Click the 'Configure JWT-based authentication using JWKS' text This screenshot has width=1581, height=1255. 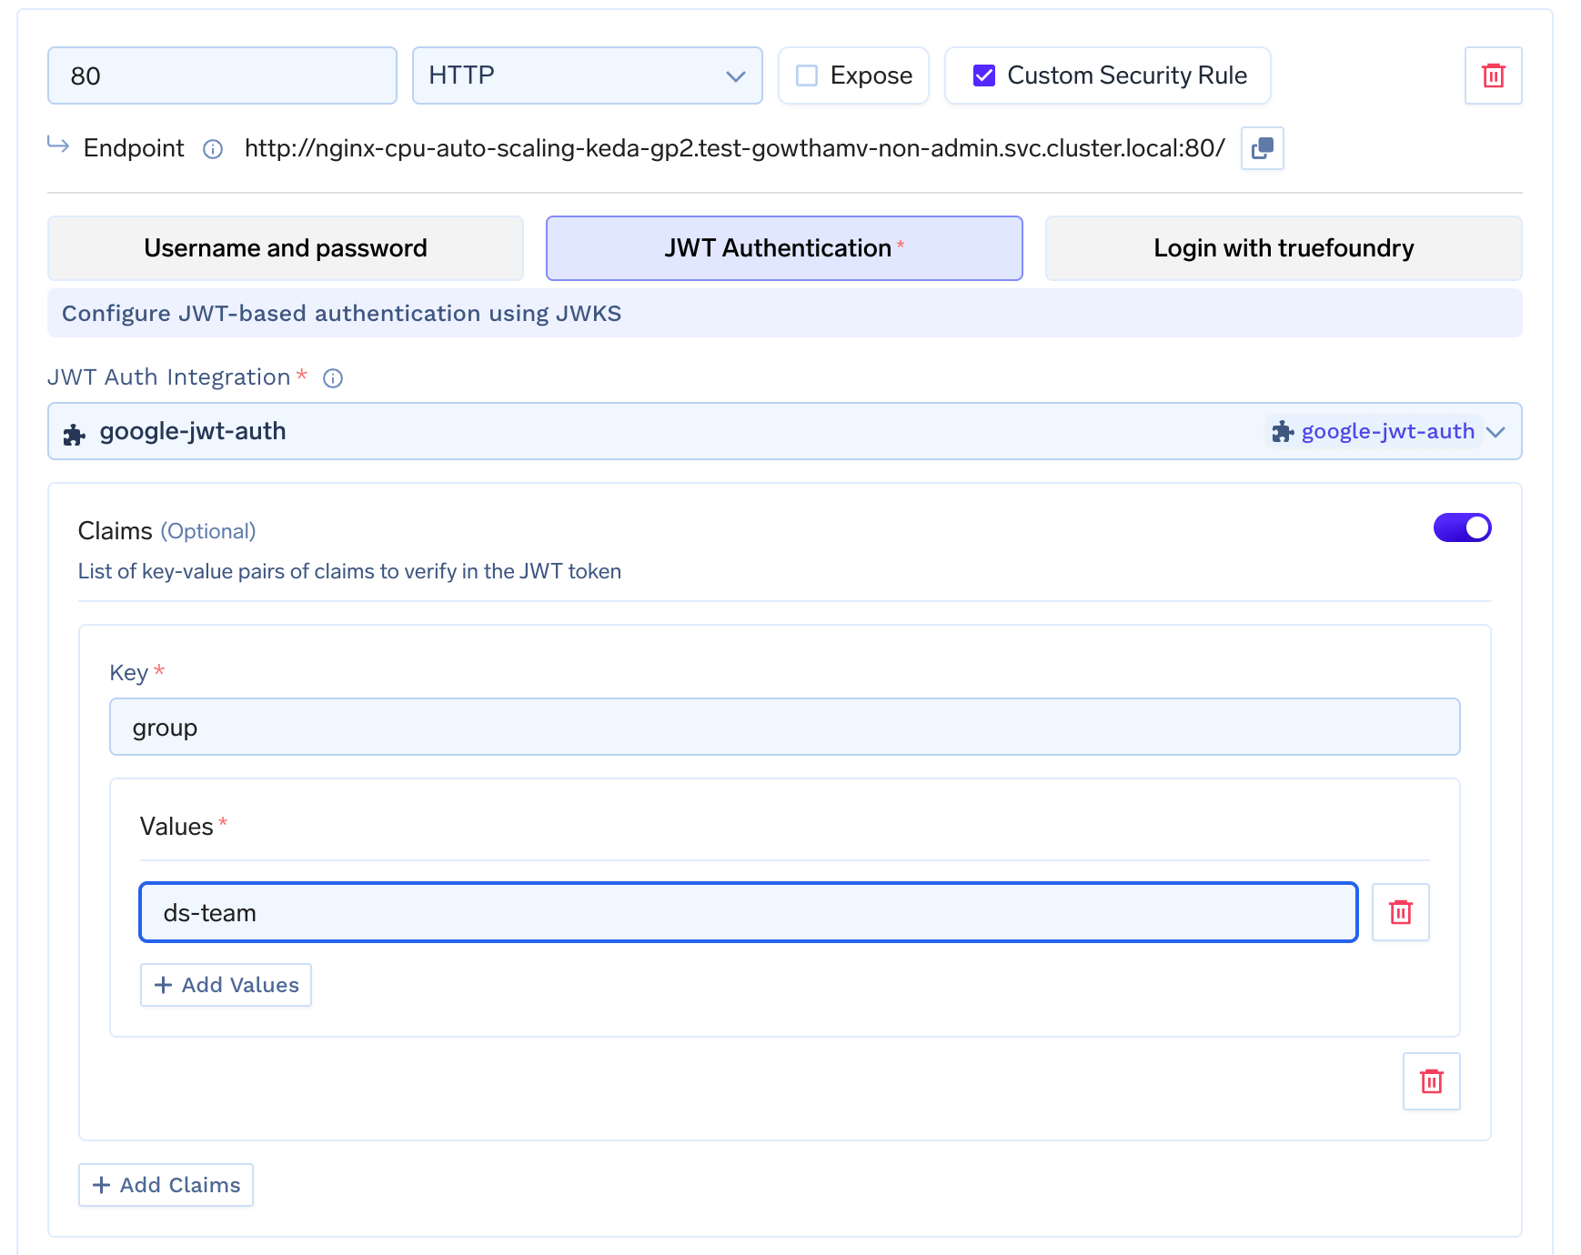click(x=341, y=314)
